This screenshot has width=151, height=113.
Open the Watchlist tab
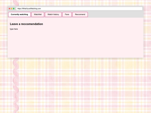[x=38, y=15]
